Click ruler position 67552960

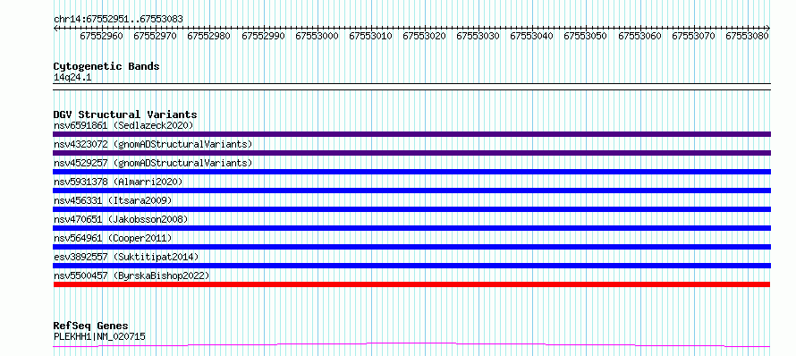tap(102, 36)
